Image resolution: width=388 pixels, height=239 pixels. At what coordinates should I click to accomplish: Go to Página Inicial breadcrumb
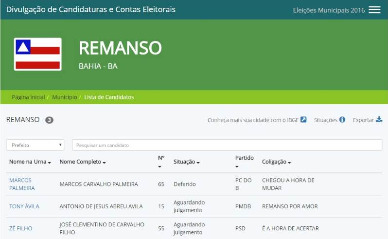coord(28,97)
